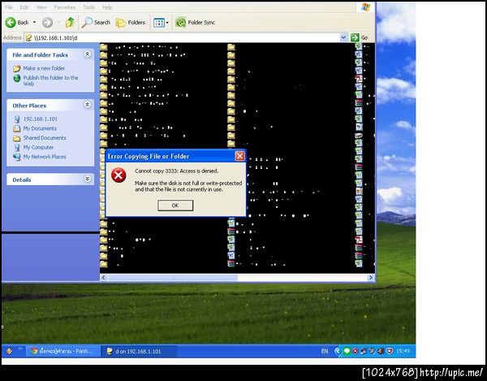Open the Views dropdown button
The width and height of the screenshot is (487, 381).
pyautogui.click(x=161, y=23)
